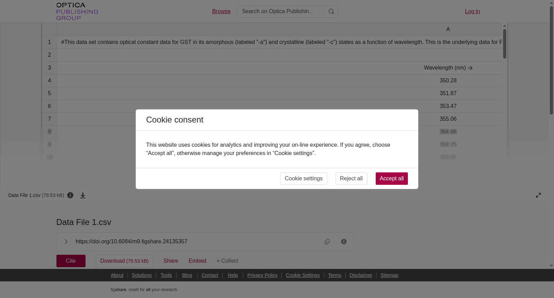
Task: Click the page scroll-down arrow
Action: click(551, 266)
